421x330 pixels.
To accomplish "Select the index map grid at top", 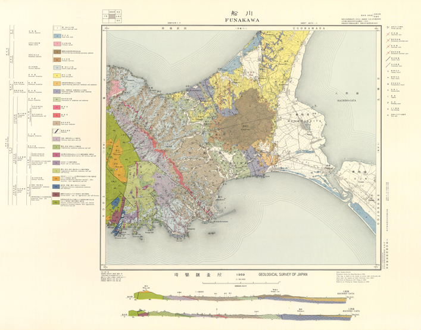I will pos(112,16).
